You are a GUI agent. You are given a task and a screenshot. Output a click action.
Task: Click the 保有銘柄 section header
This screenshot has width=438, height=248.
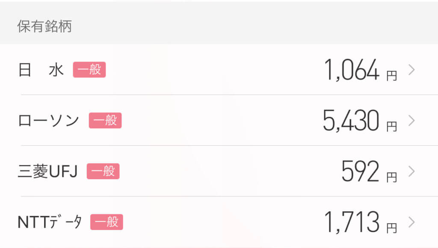click(x=44, y=26)
